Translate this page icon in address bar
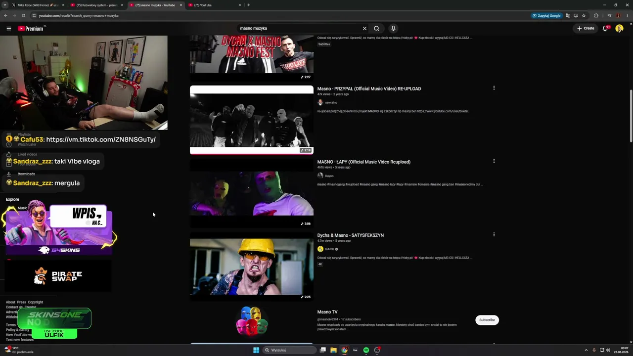The width and height of the screenshot is (633, 356). pos(568,15)
